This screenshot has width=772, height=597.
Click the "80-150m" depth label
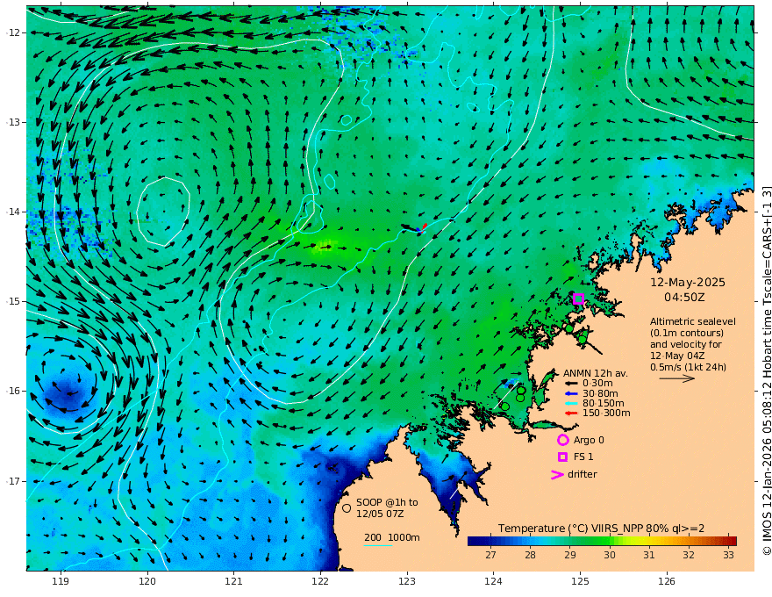[x=604, y=404]
